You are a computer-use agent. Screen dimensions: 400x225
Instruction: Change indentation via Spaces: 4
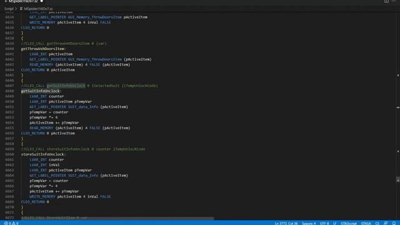(x=309, y=223)
